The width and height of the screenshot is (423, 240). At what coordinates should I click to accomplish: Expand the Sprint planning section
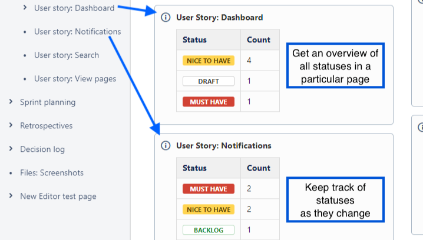pyautogui.click(x=11, y=102)
